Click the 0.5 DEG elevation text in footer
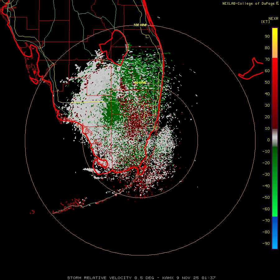This screenshot has height=280, width=280. (144, 278)
